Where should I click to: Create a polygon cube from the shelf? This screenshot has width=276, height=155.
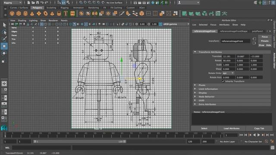pyautogui.click(x=19, y=13)
